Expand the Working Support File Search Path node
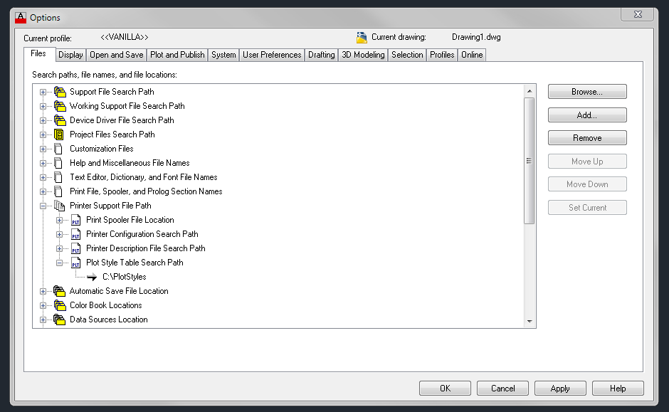Image resolution: width=669 pixels, height=412 pixels. [43, 106]
